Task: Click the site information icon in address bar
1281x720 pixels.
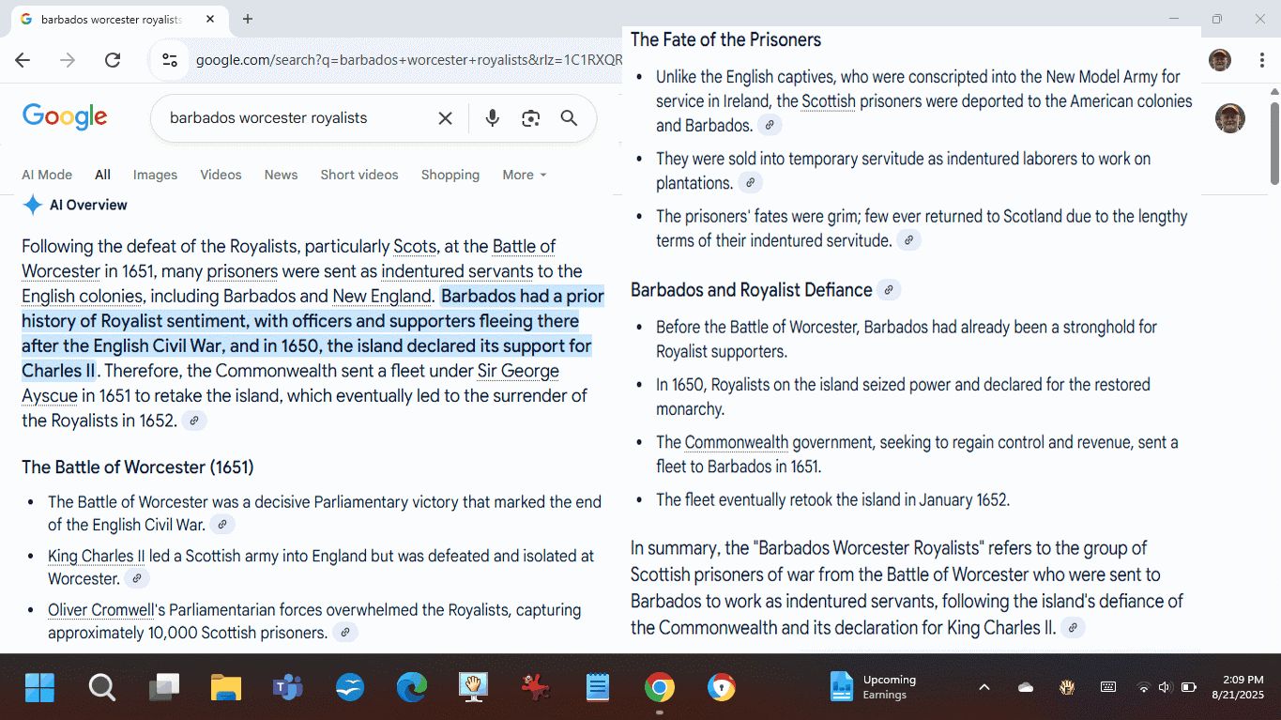Action: [x=170, y=60]
